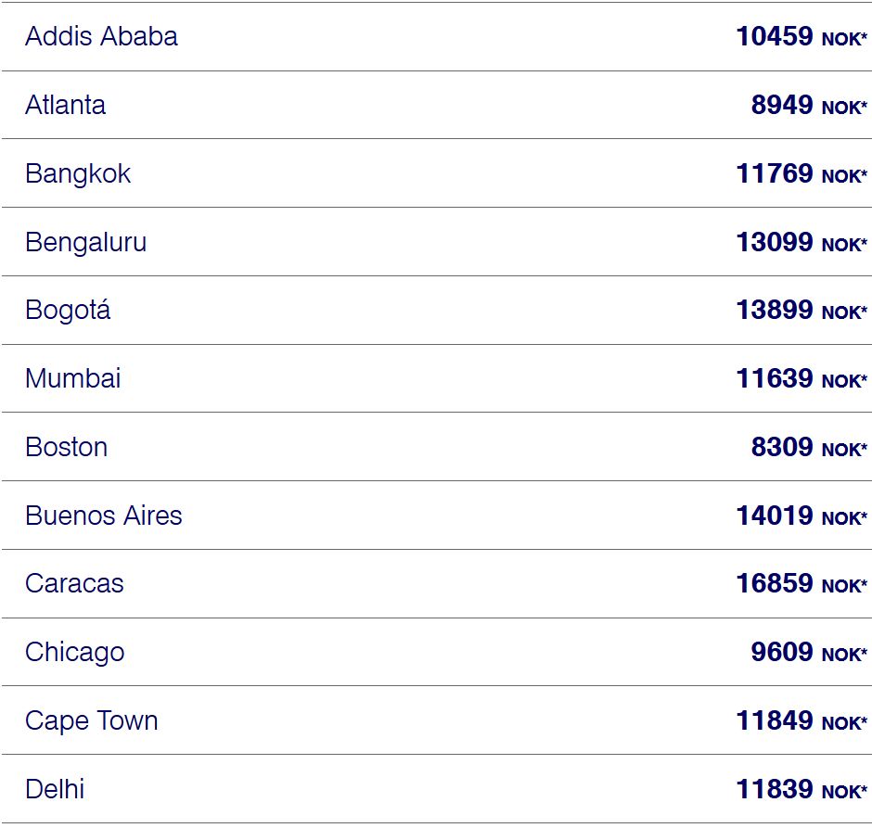Select Bogotá from the destination list
Screen dimensions: 872x828
point(68,310)
